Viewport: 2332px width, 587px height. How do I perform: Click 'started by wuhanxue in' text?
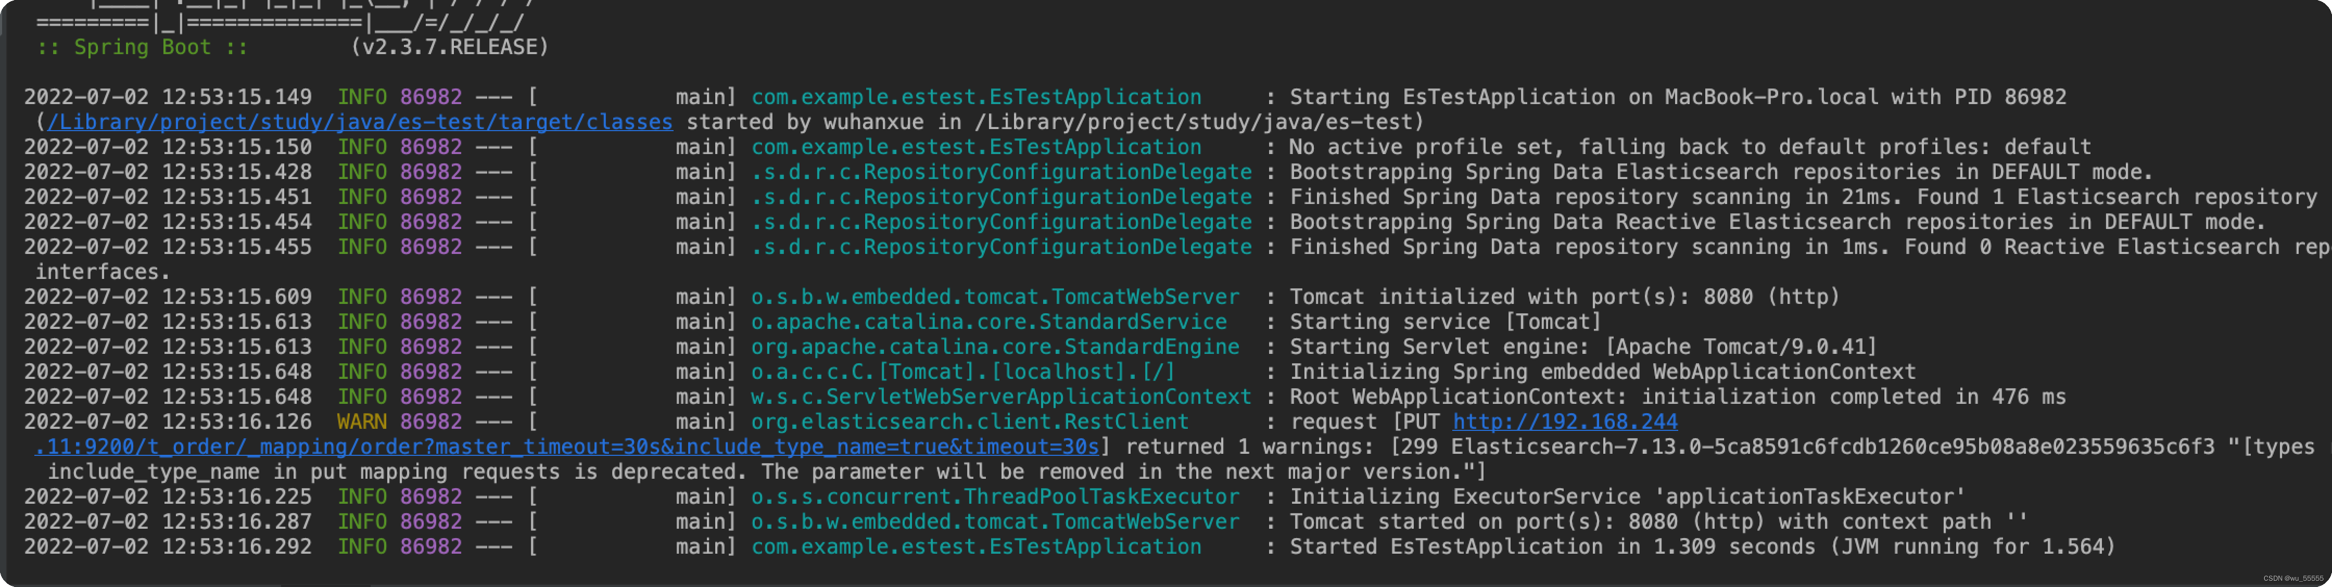point(824,122)
